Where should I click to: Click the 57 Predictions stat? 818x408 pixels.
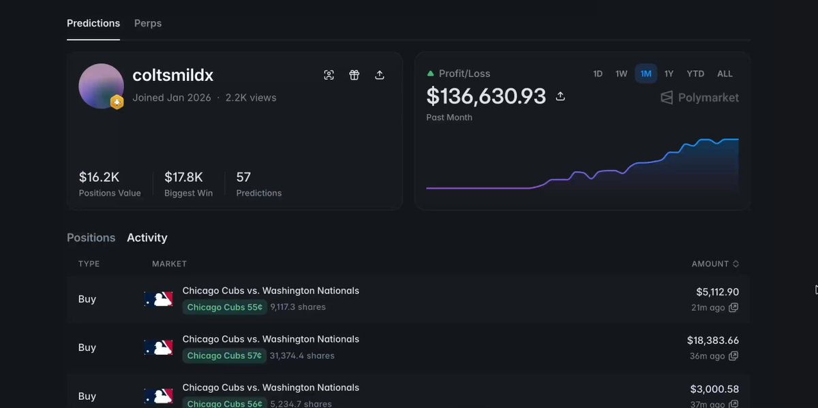click(258, 184)
